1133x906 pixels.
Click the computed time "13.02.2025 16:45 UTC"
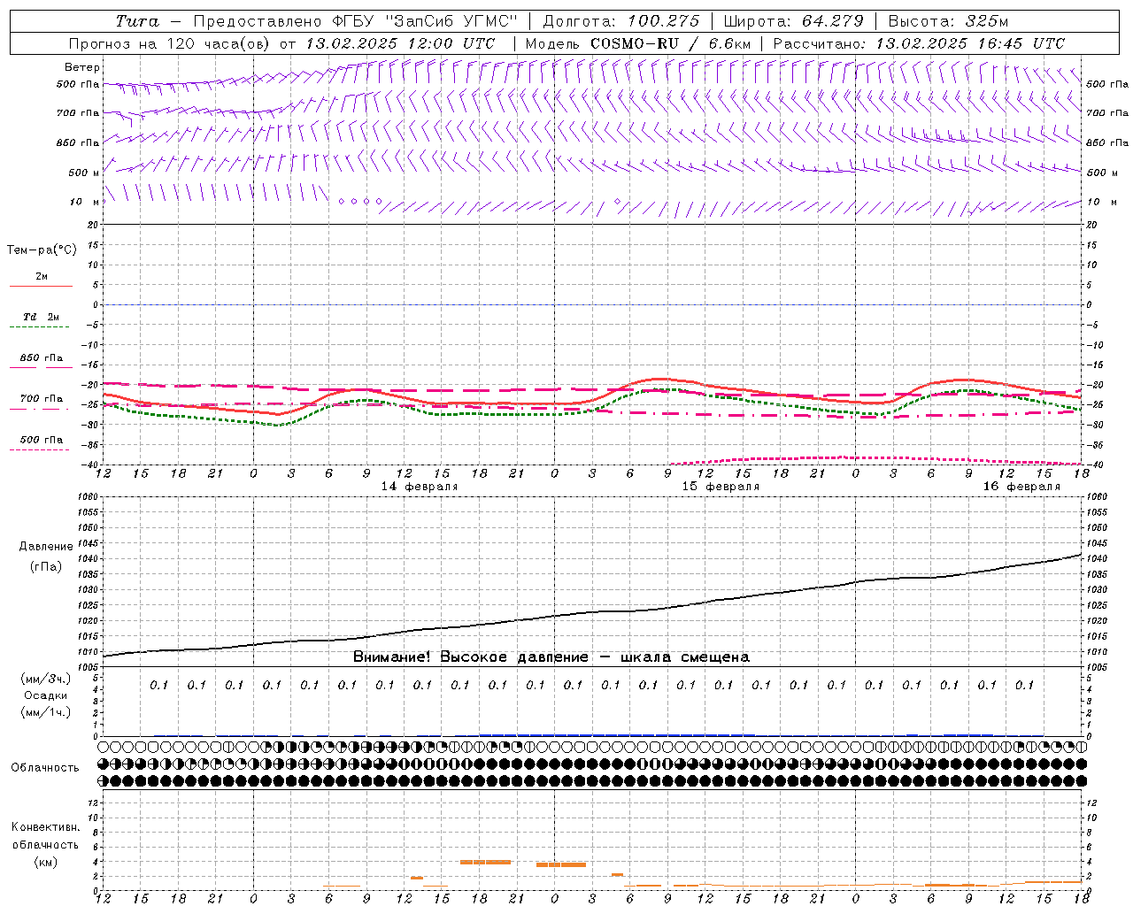click(970, 43)
